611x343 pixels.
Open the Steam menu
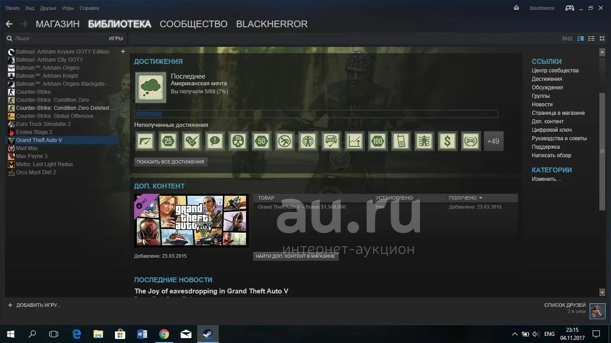tap(13, 8)
